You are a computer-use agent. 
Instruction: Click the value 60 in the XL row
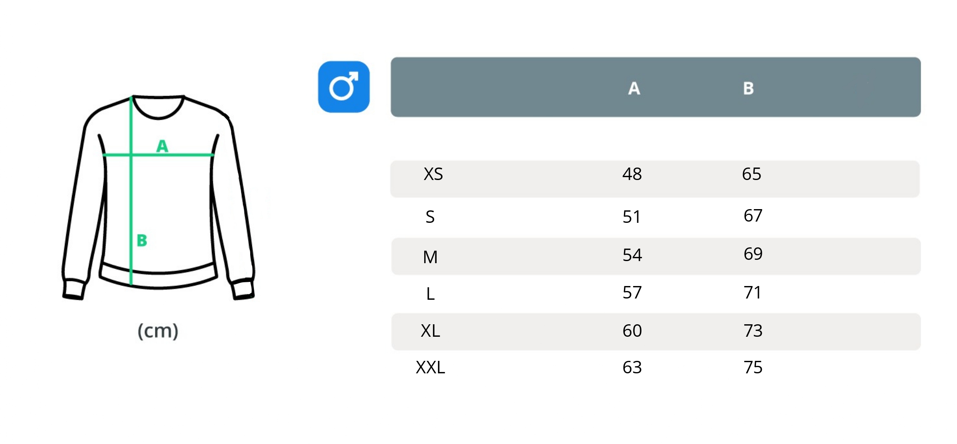coord(632,331)
